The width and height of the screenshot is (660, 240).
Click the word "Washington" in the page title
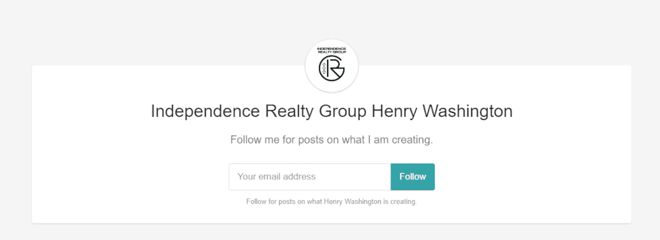tap(467, 112)
